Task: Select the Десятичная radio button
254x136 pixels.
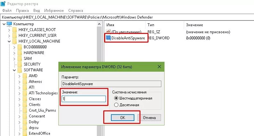Action: click(116, 105)
